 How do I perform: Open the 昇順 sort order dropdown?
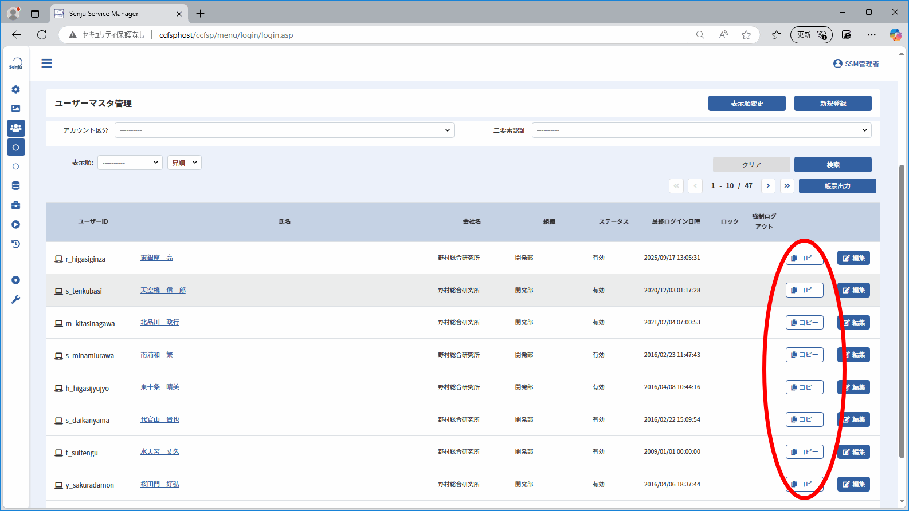click(185, 163)
